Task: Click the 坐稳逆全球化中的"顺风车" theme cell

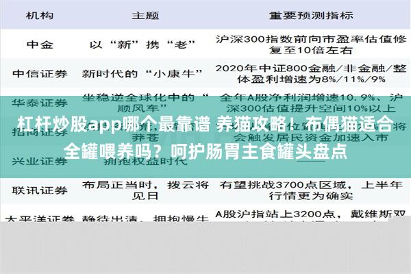Action: tap(145, 103)
